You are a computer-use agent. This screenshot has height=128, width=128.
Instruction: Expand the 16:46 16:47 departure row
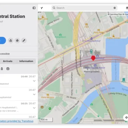pos(34,81)
